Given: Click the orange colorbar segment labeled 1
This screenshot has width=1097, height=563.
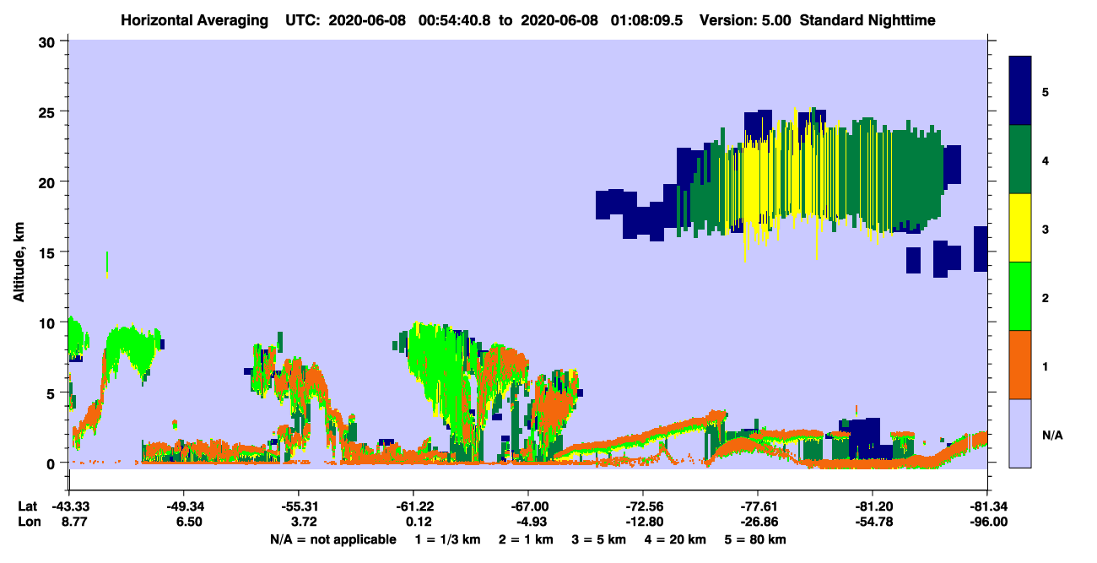Looking at the screenshot, I should click(x=1020, y=365).
